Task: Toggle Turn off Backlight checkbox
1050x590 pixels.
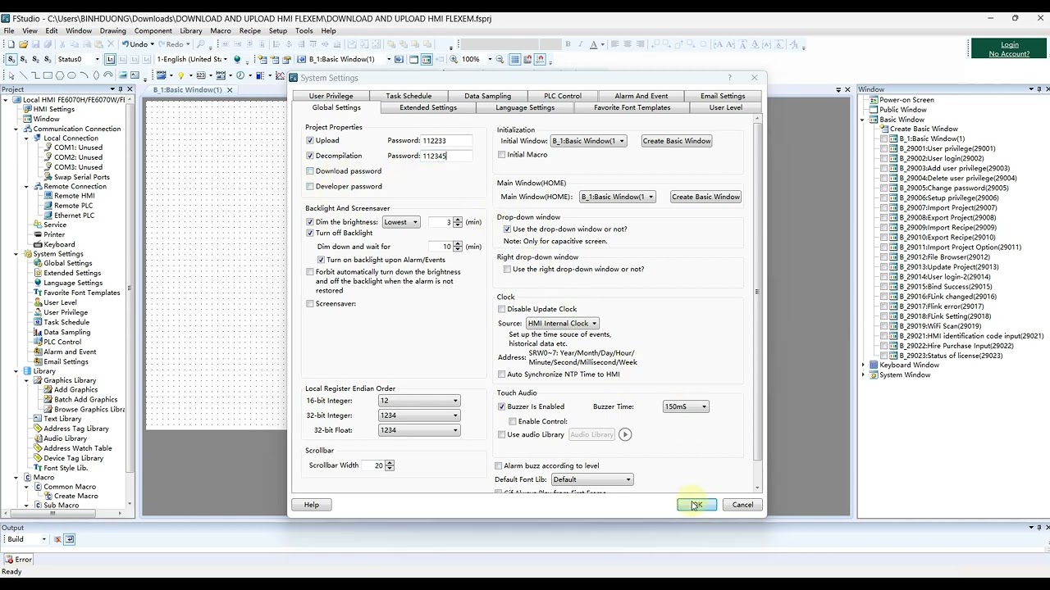Action: click(x=310, y=233)
